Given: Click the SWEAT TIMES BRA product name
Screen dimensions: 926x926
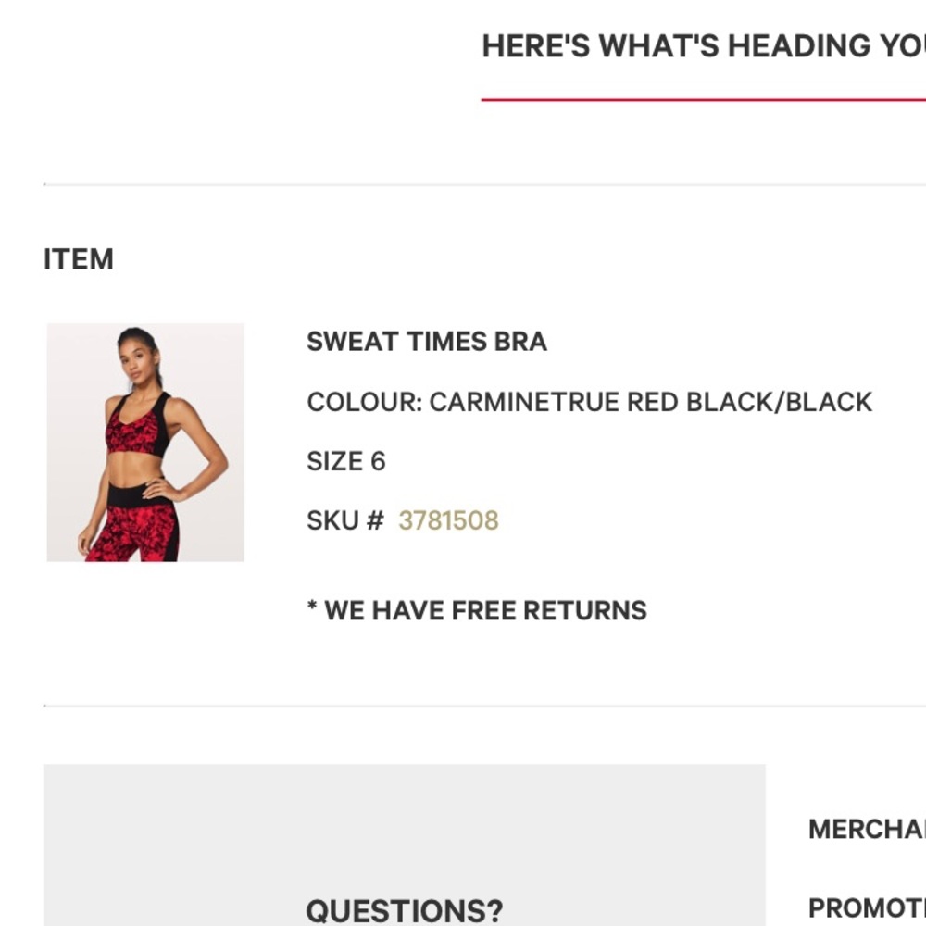Looking at the screenshot, I should click(427, 342).
